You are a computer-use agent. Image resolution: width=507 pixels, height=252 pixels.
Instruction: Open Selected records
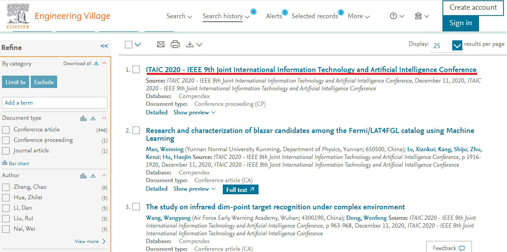[315, 16]
